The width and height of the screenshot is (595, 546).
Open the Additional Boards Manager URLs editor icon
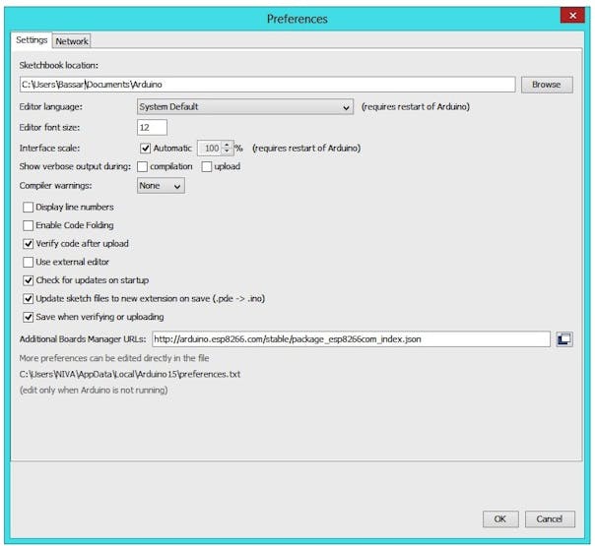pos(564,339)
